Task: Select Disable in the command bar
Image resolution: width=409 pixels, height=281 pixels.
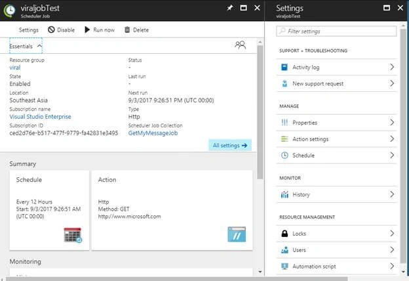Action: pyautogui.click(x=62, y=30)
